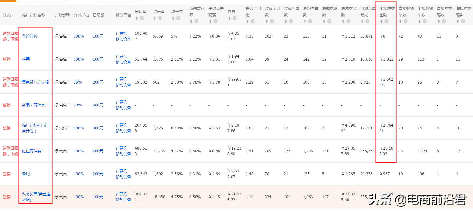473x212 pixels.
Task: Sort by 平均点击花费 arrow icon
Action: point(210,21)
